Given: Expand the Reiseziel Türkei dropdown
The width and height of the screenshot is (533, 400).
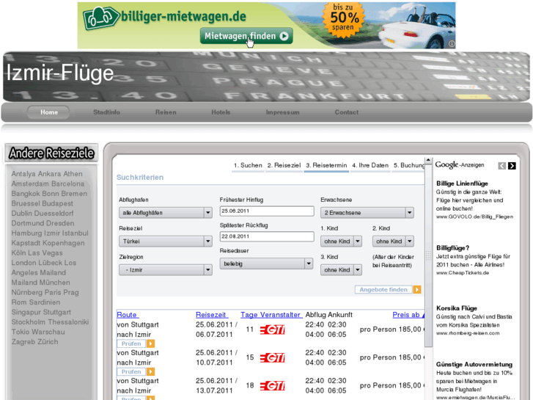Looking at the screenshot, I should [x=166, y=241].
